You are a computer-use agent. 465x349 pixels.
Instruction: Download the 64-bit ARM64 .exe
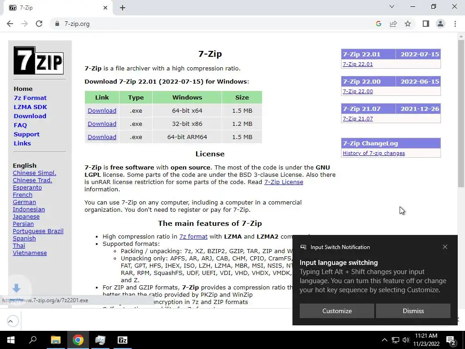tap(102, 137)
